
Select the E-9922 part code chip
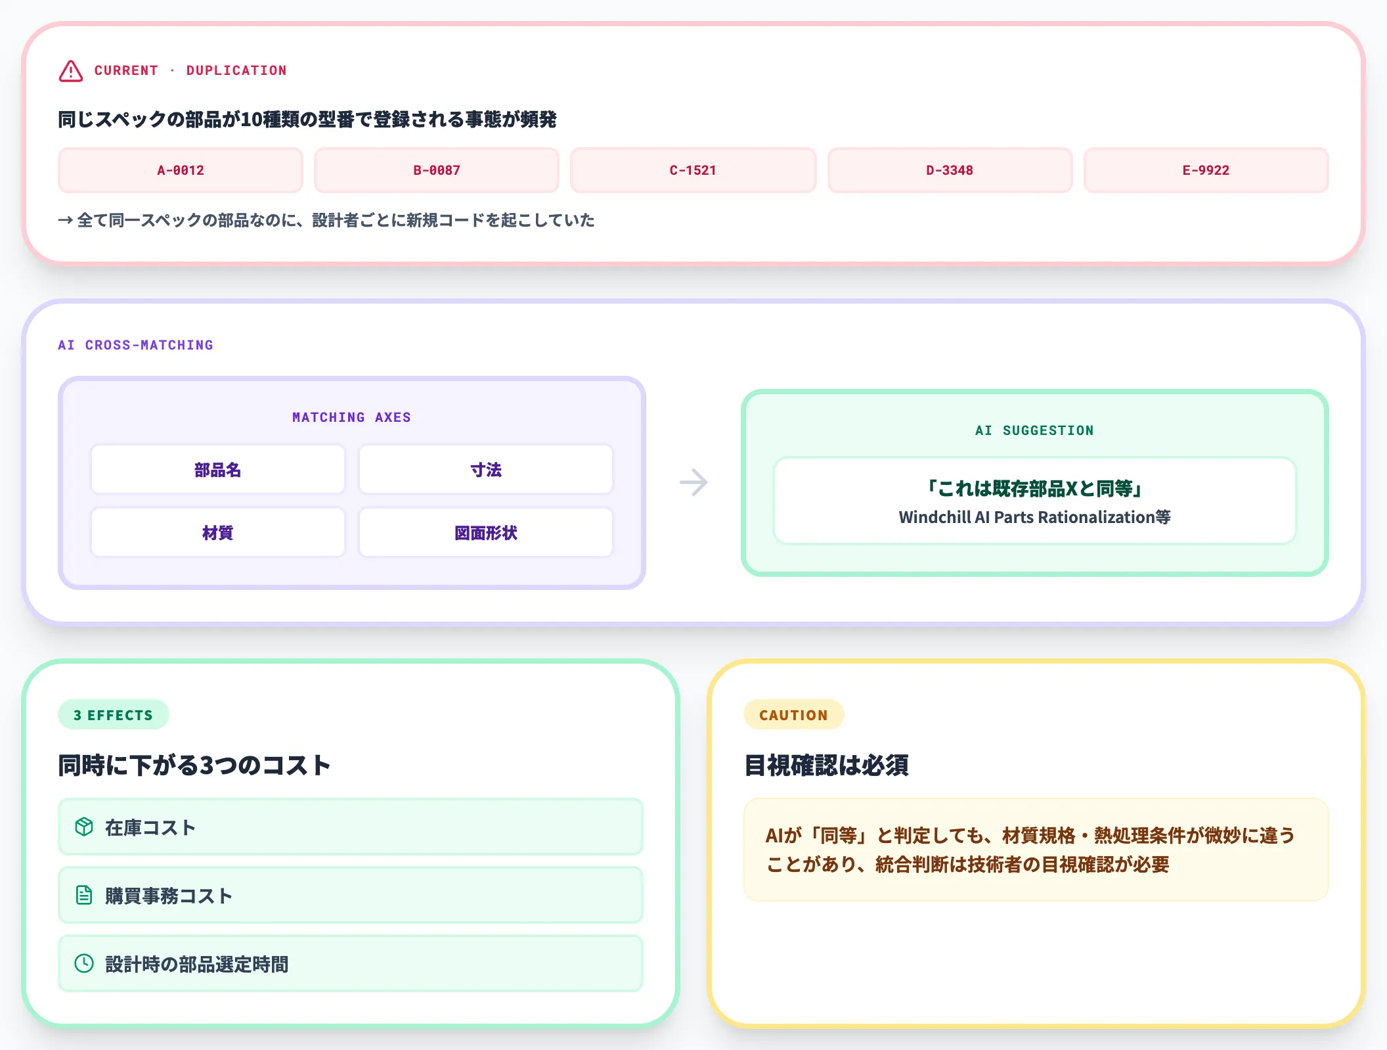coord(1206,170)
